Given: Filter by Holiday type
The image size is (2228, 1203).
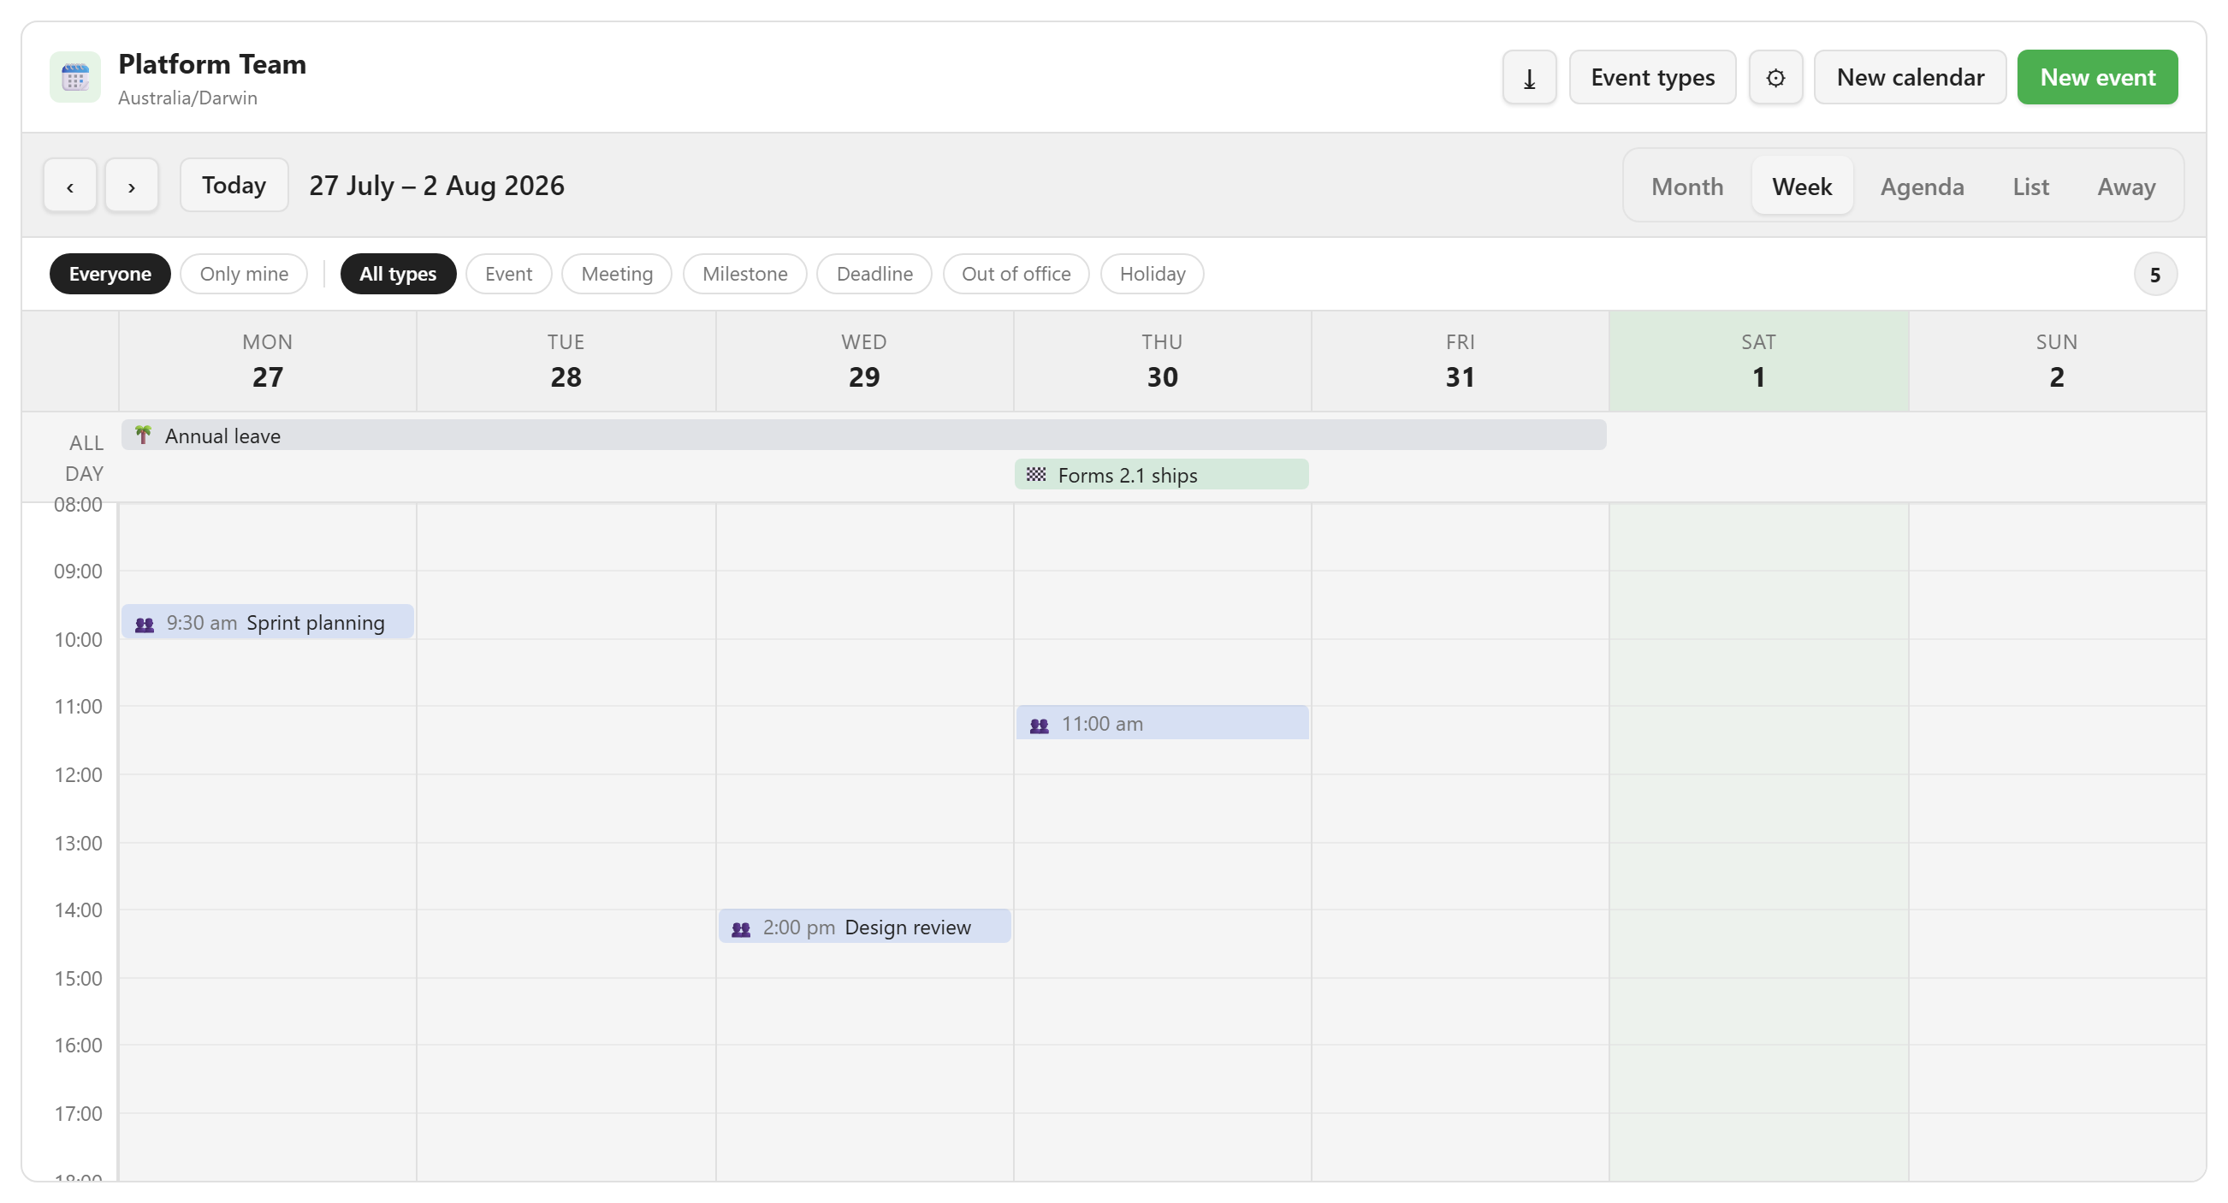Looking at the screenshot, I should point(1152,273).
